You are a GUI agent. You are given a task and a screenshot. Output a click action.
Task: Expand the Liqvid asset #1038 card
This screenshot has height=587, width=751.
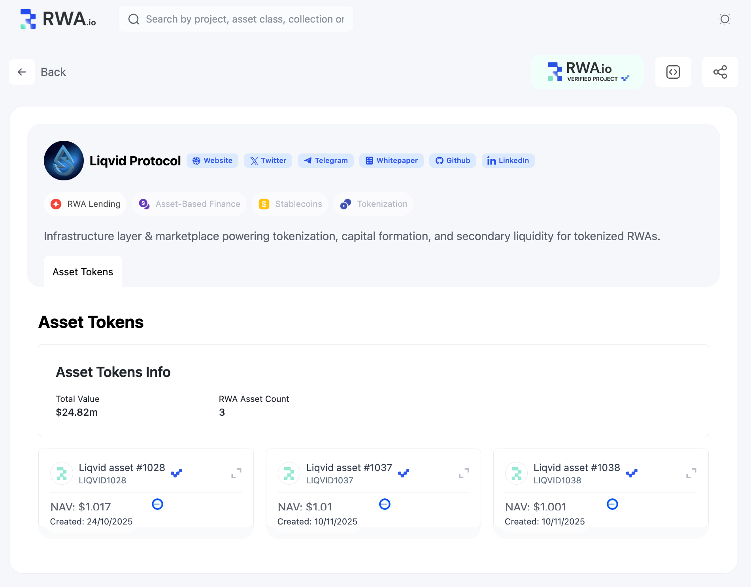691,473
